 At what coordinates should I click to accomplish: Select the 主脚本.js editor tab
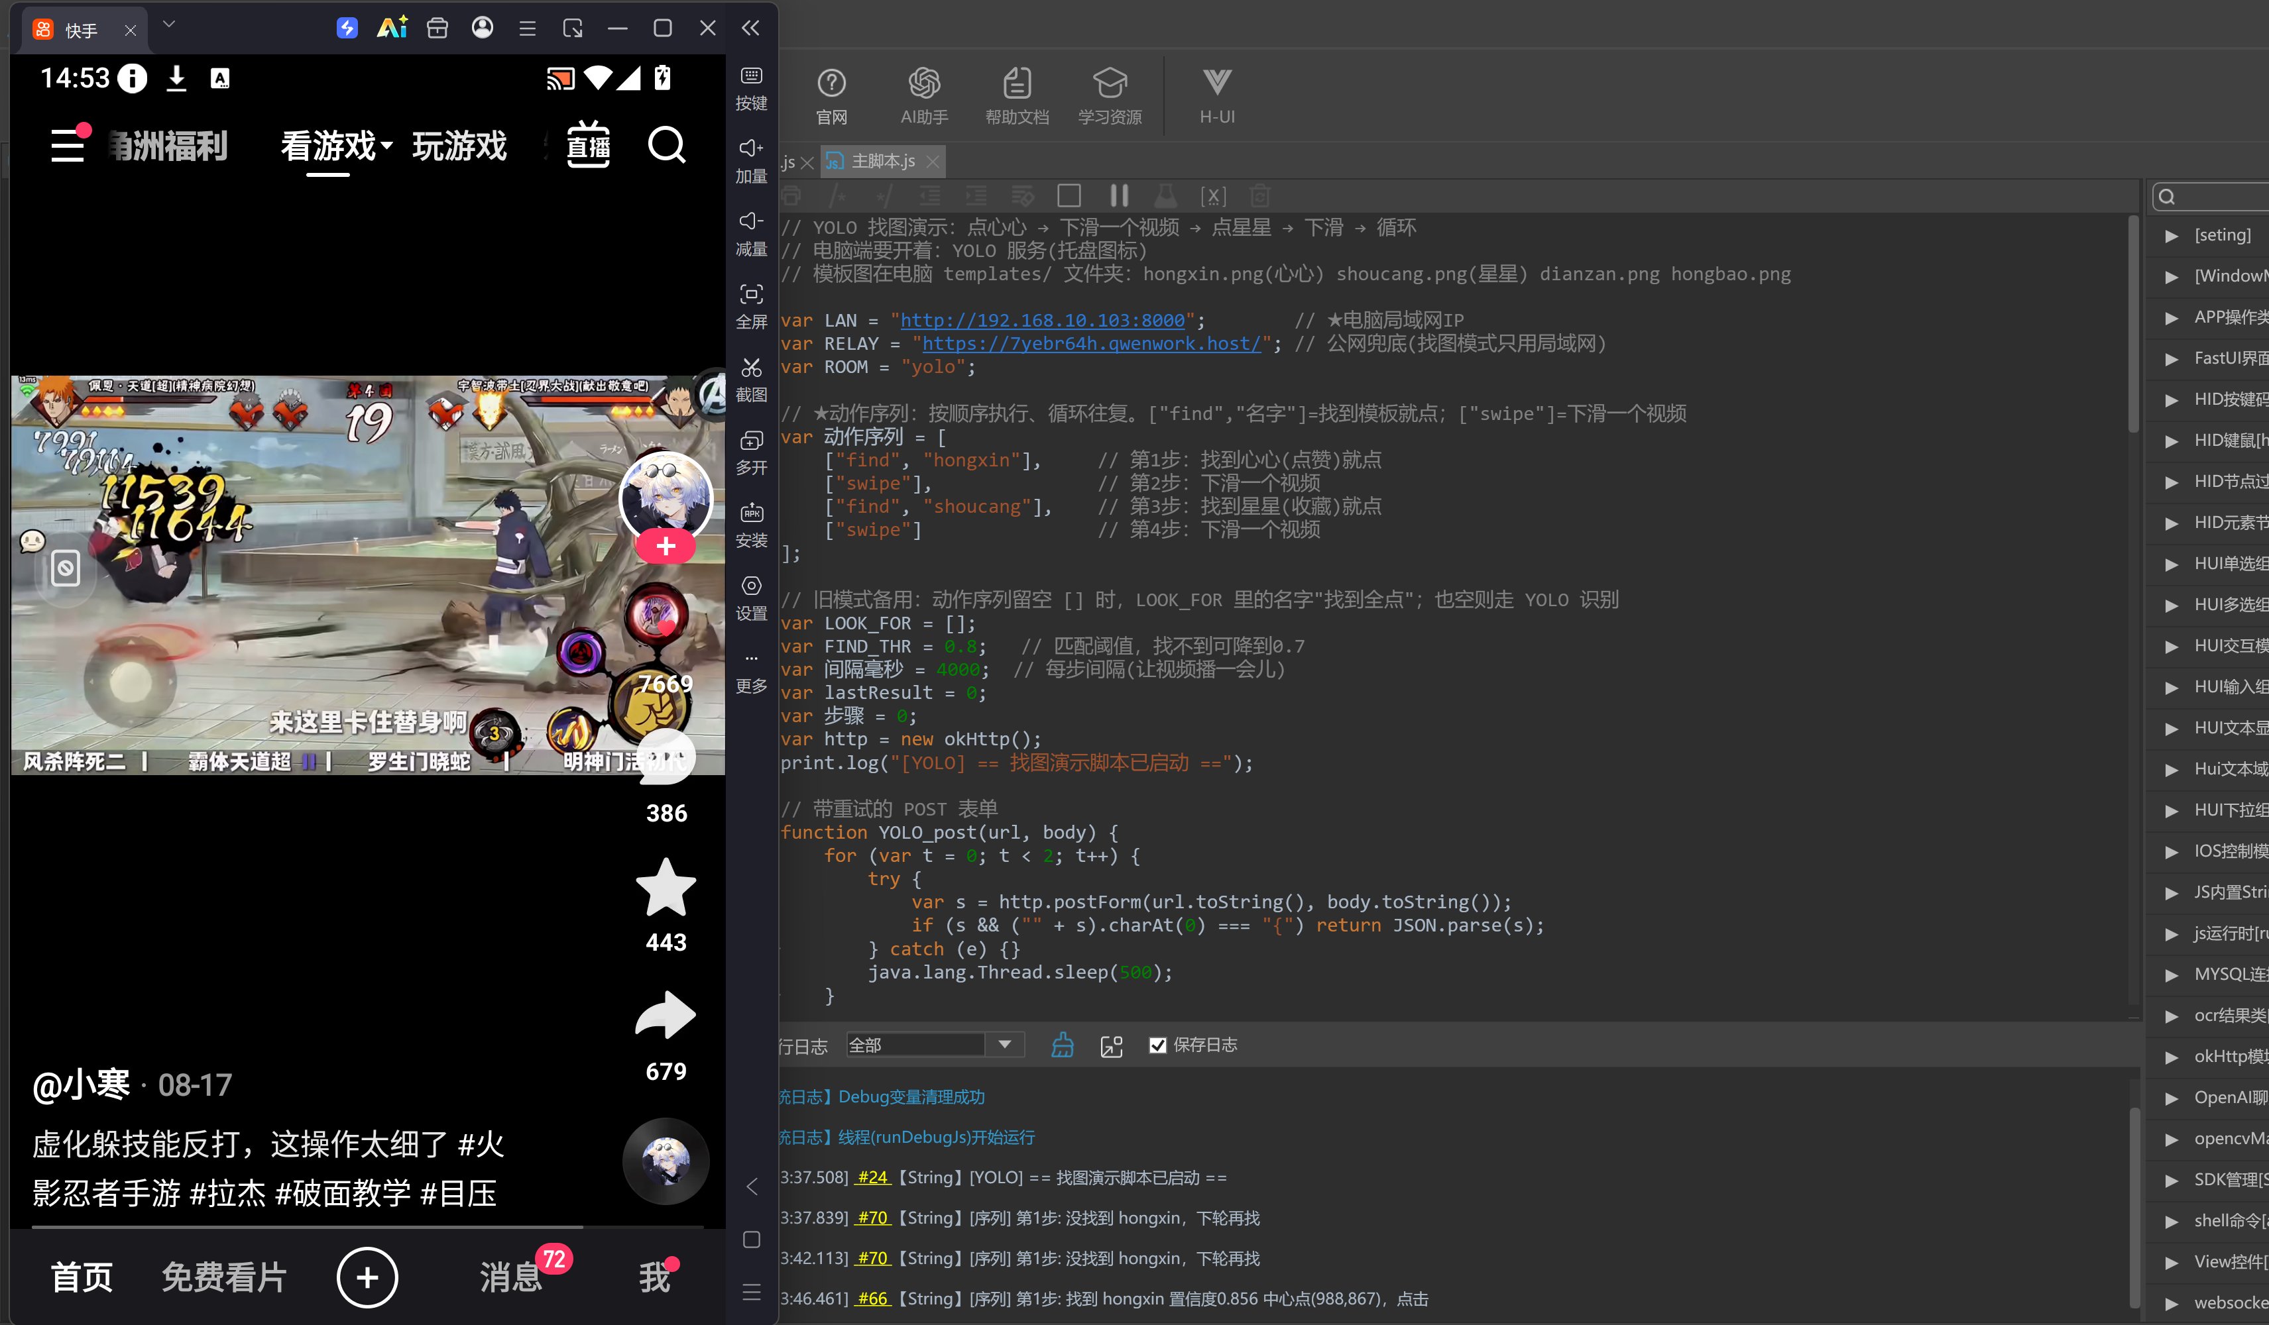pos(882,161)
